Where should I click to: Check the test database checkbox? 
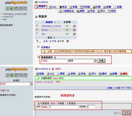37,34
